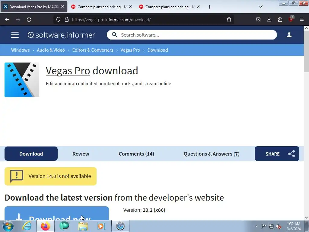Go forward one page
Viewport: 309px width, 232px height.
pyautogui.click(x=18, y=20)
